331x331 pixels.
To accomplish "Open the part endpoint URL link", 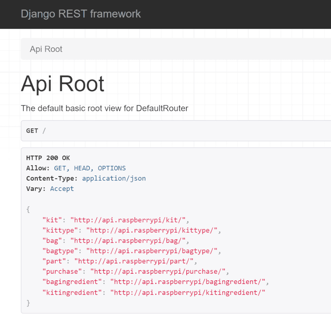I will click(x=133, y=261).
